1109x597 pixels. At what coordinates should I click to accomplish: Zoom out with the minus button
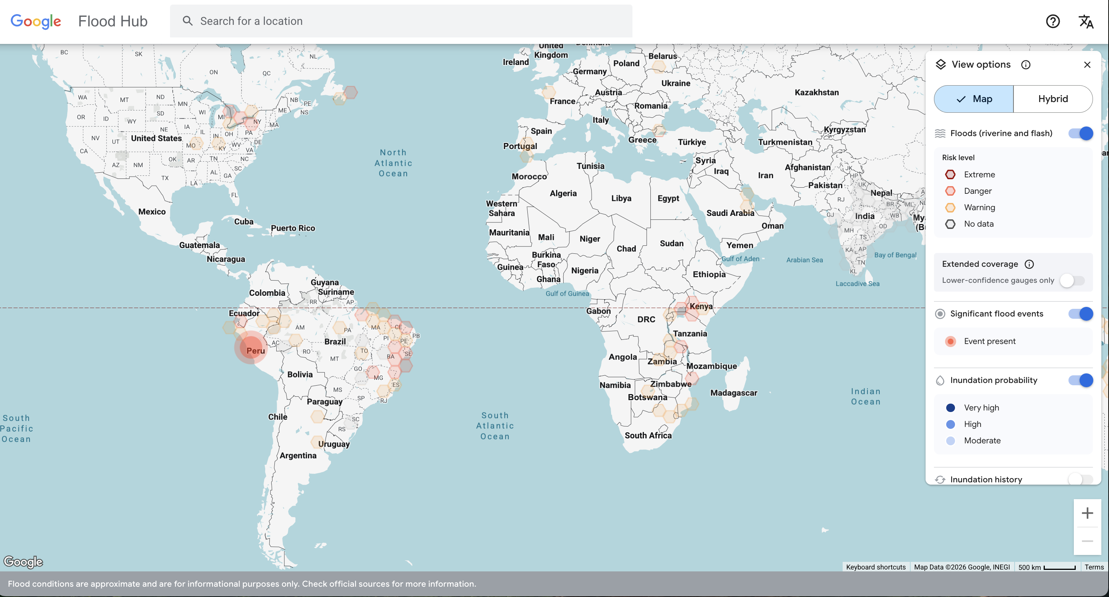click(x=1087, y=541)
